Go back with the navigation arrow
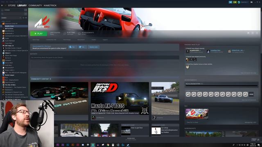Image resolution: width=262 pixels, height=147 pixels. click(2, 5)
